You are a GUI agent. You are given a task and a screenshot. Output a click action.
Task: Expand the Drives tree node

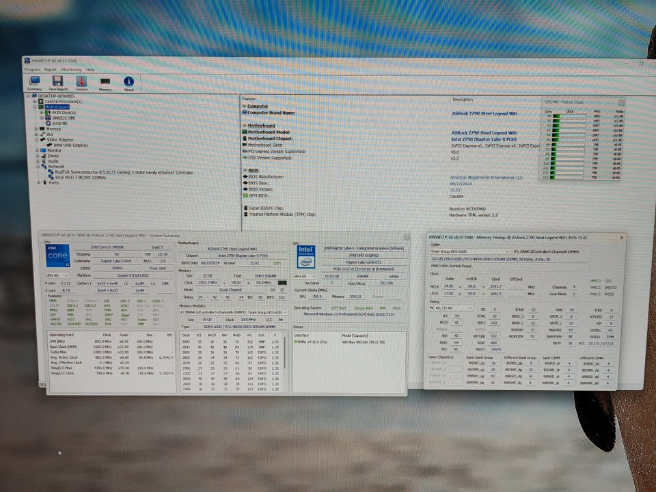pos(37,156)
